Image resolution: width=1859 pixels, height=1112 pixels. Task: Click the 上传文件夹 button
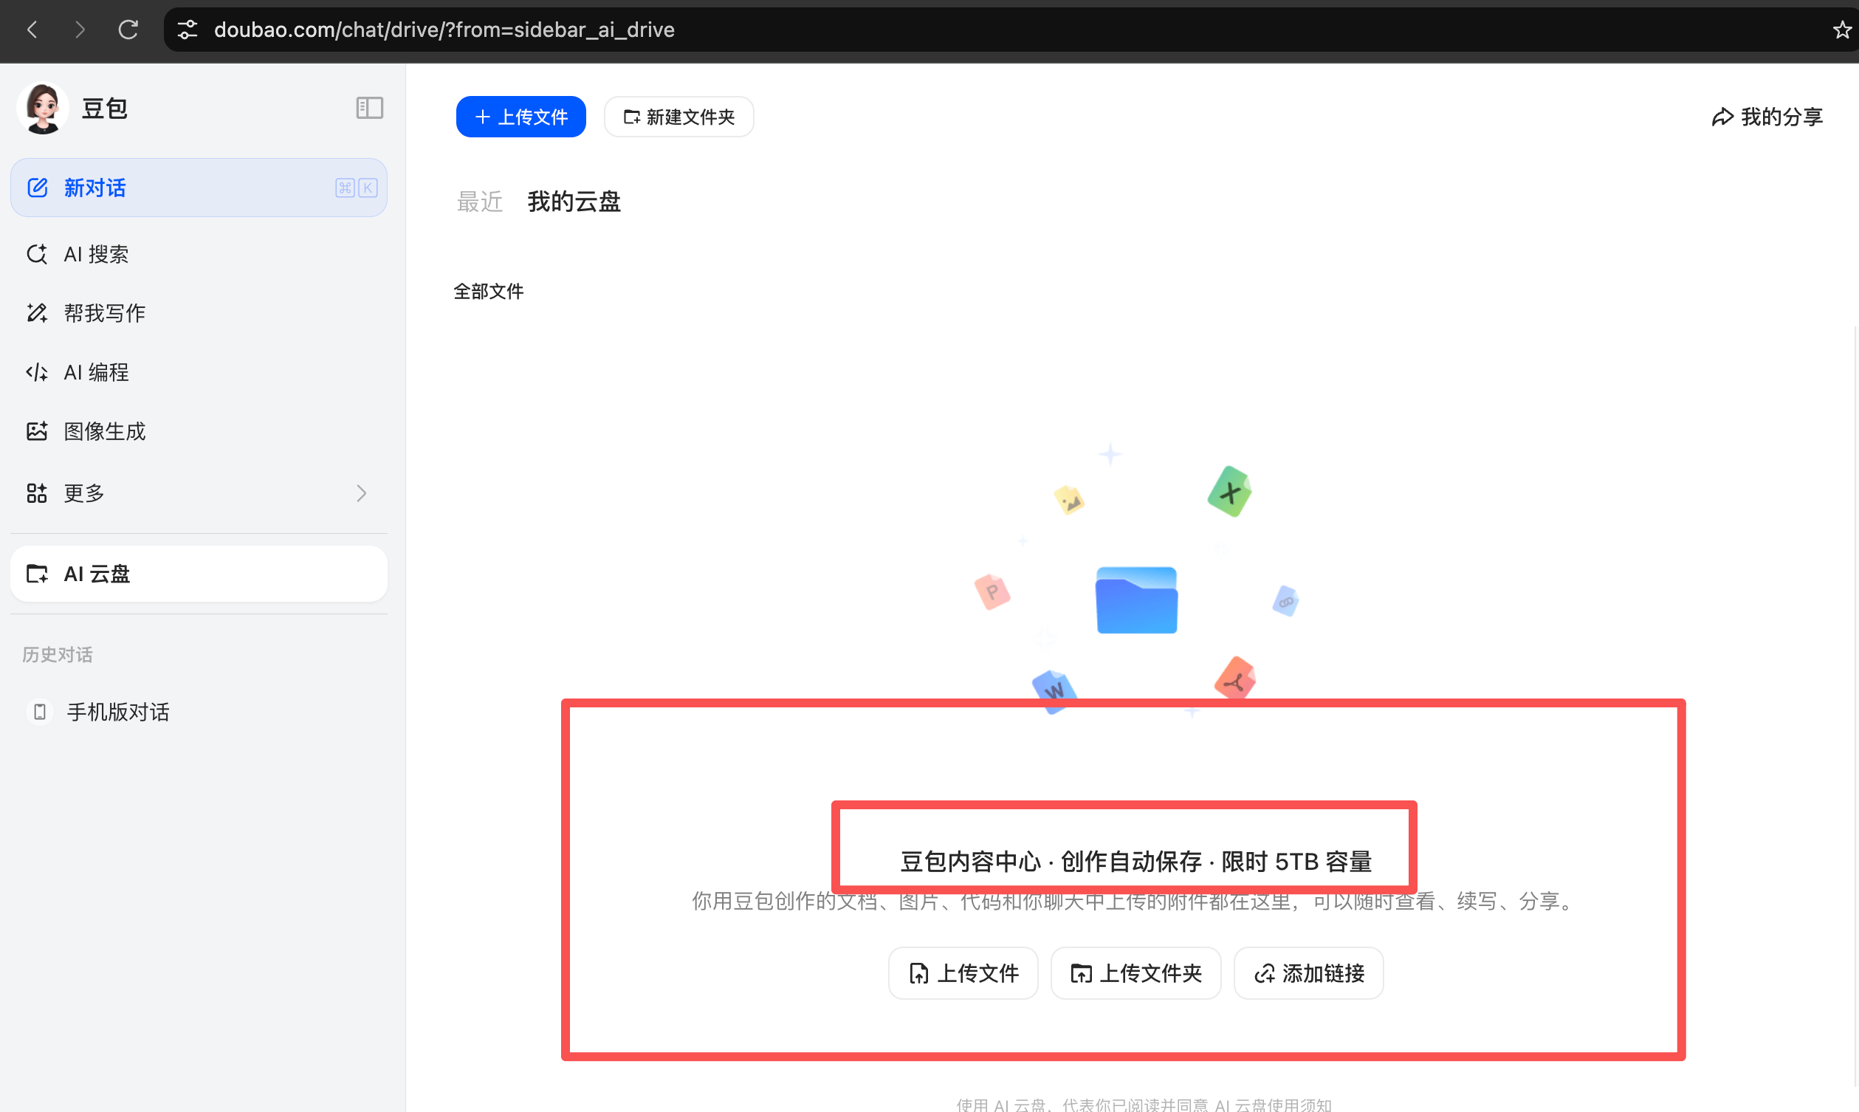[x=1135, y=973]
